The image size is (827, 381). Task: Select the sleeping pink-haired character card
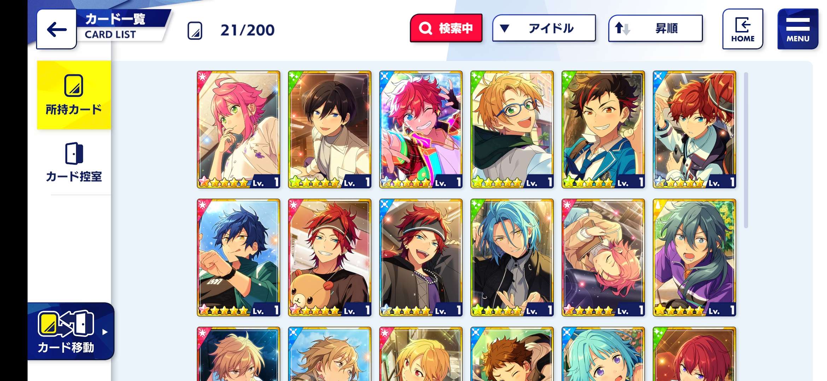[x=603, y=258]
